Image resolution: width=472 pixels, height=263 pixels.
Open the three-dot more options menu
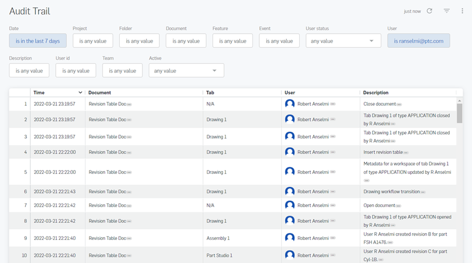click(x=462, y=11)
